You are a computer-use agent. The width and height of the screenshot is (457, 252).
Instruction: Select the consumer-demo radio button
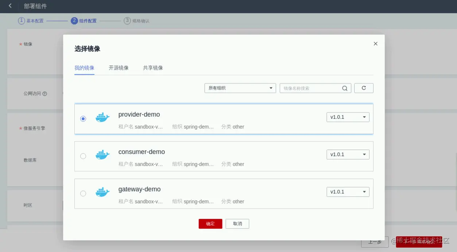click(83, 156)
